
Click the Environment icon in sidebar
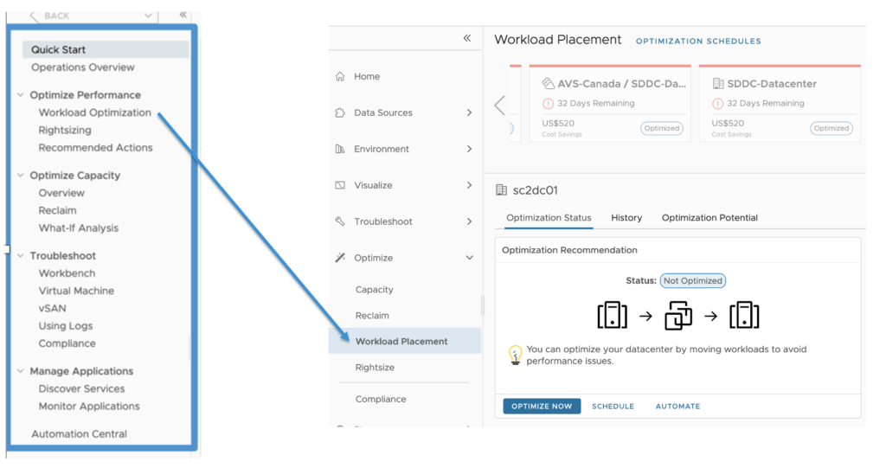tap(340, 150)
